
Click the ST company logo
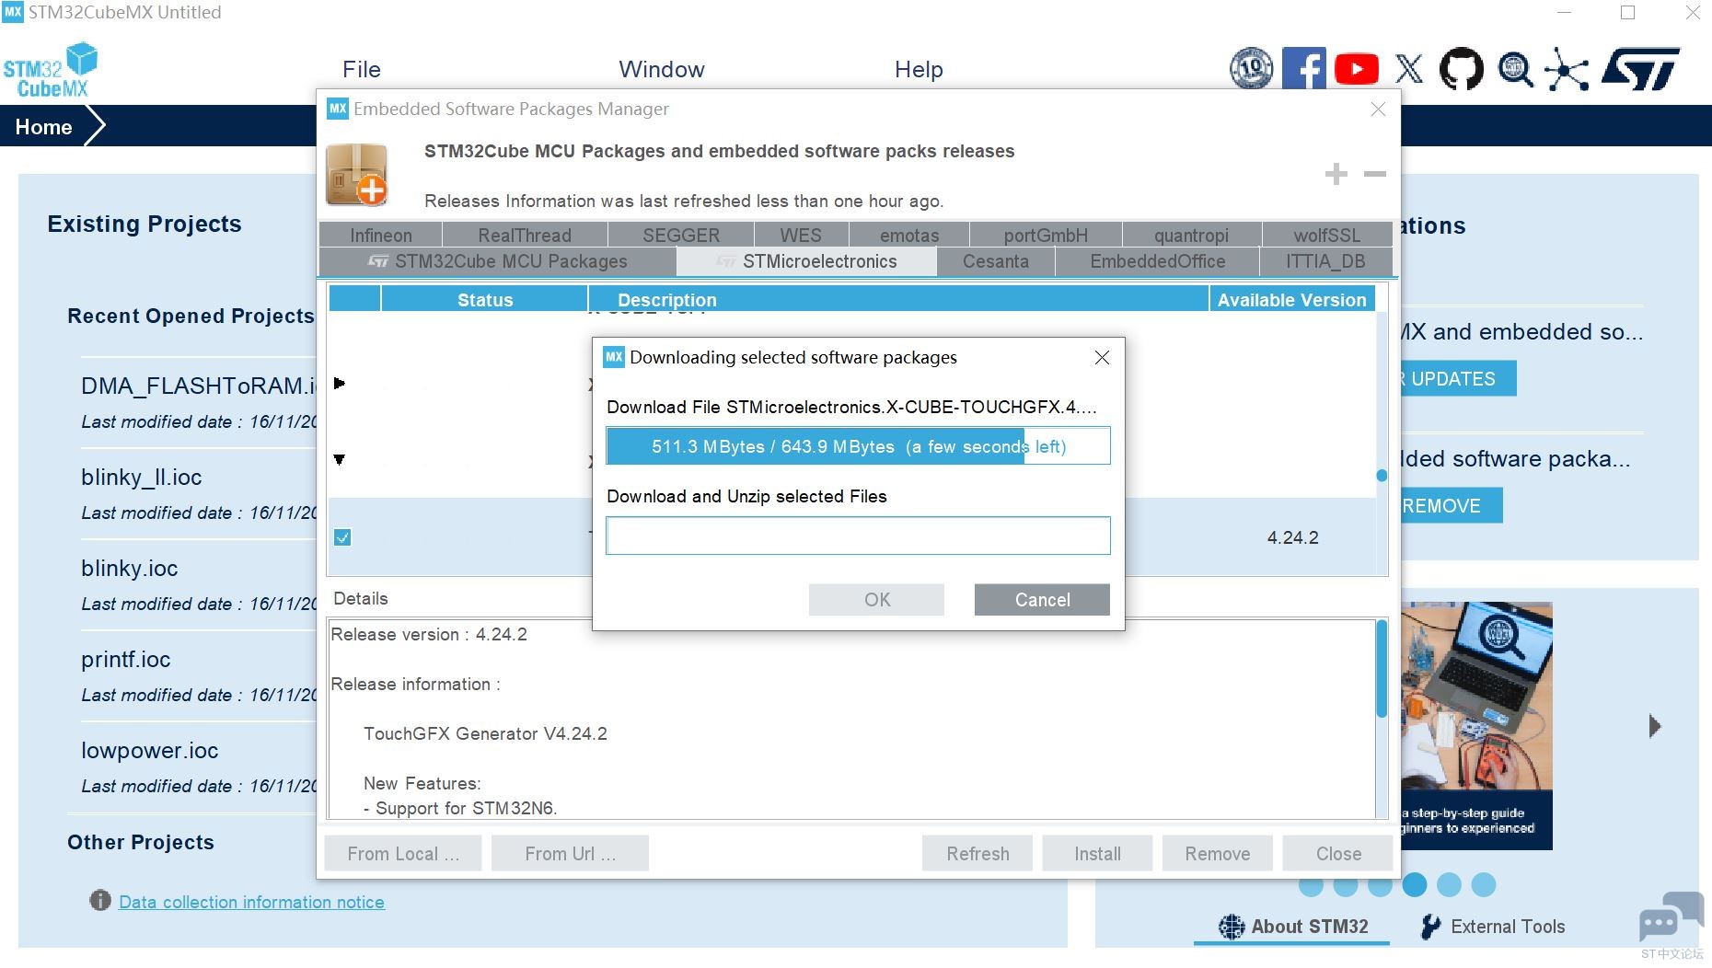1640,69
